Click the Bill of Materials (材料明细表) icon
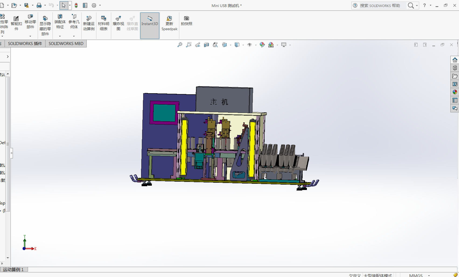Viewport: 459px width, 277px height. coord(103,23)
